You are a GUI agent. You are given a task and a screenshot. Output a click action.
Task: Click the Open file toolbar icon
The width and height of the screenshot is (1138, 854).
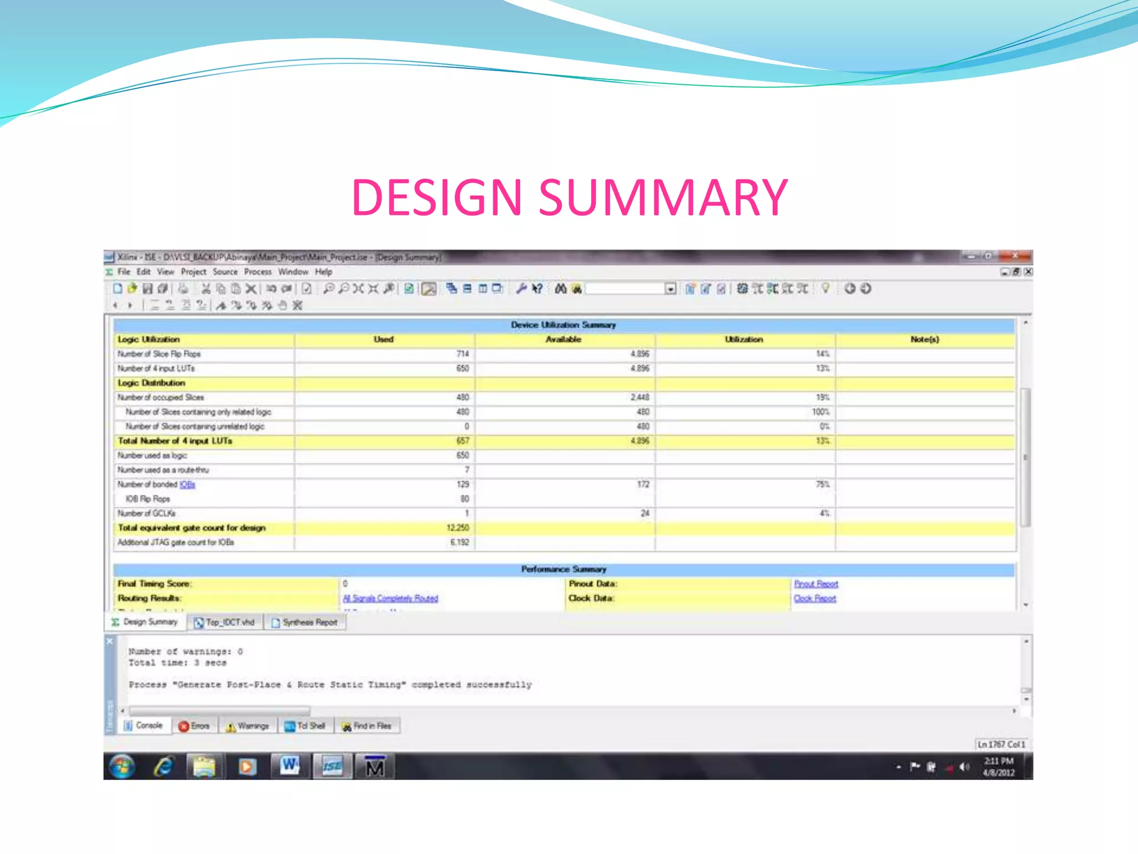132,288
